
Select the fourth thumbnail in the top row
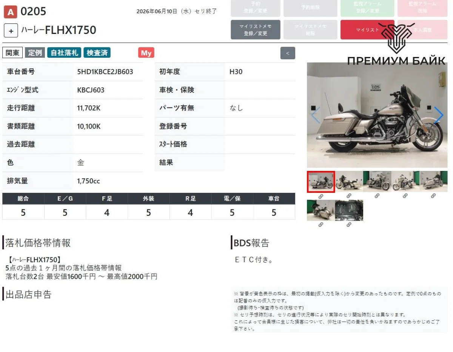[x=405, y=181]
